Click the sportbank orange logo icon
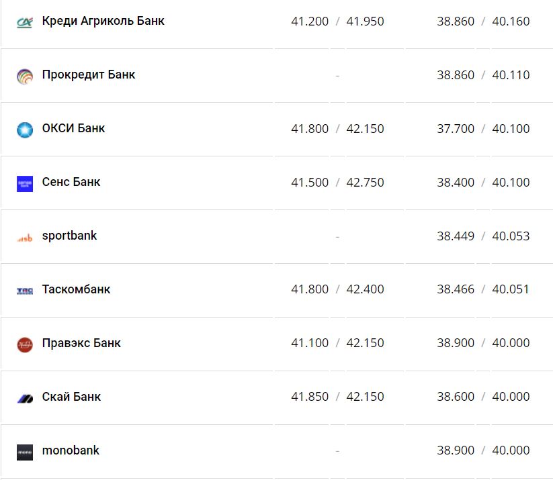 (x=24, y=238)
